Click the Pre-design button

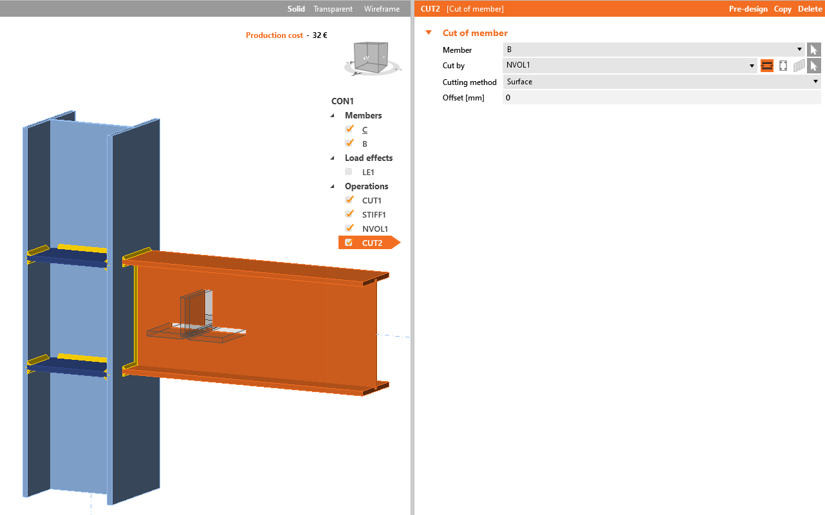coord(748,9)
